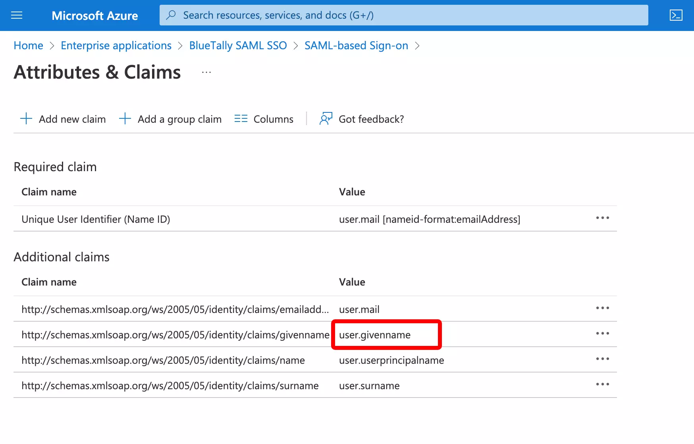Click Value header under Additional claims

(352, 282)
